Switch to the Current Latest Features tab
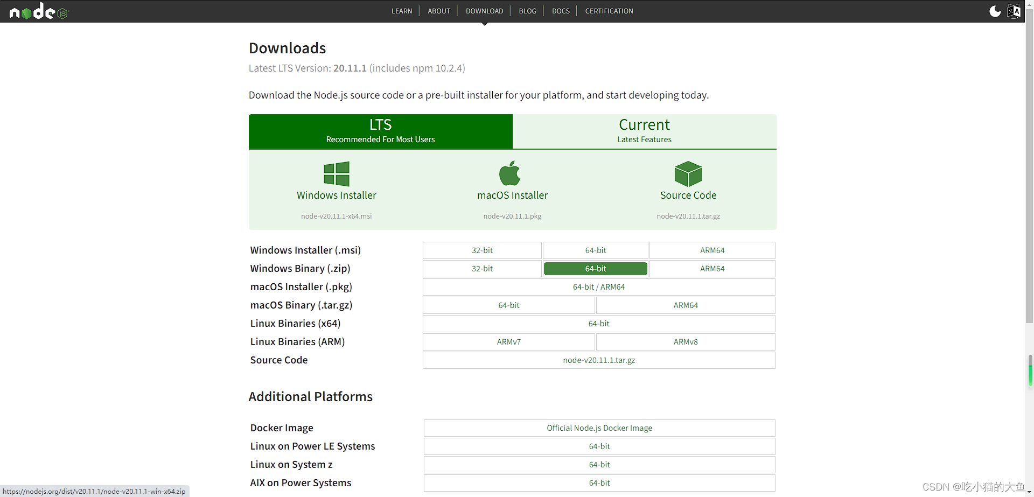Screen dimensions: 1034x497 (x=645, y=131)
